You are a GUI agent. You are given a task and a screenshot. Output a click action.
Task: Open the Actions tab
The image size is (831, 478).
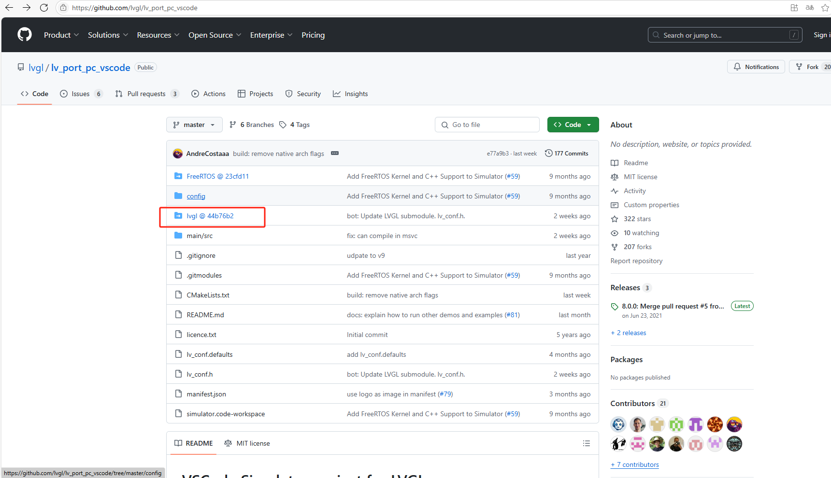[x=209, y=94]
